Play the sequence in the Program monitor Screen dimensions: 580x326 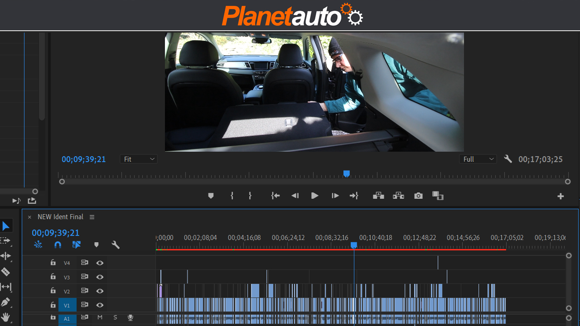315,196
